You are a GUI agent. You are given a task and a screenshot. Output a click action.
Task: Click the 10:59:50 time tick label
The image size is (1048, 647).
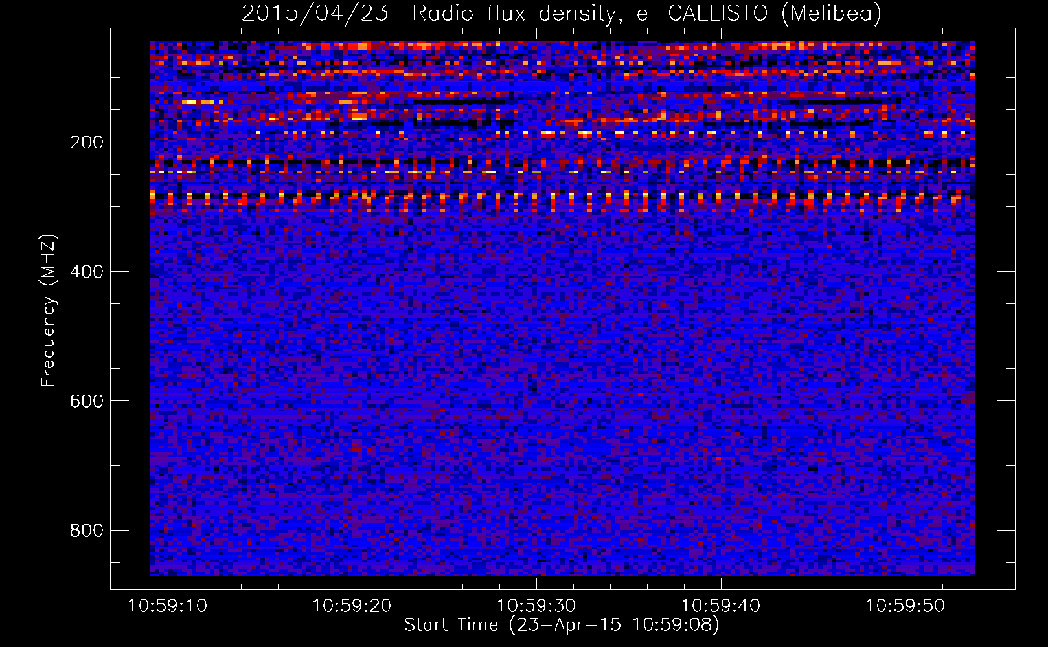click(906, 606)
